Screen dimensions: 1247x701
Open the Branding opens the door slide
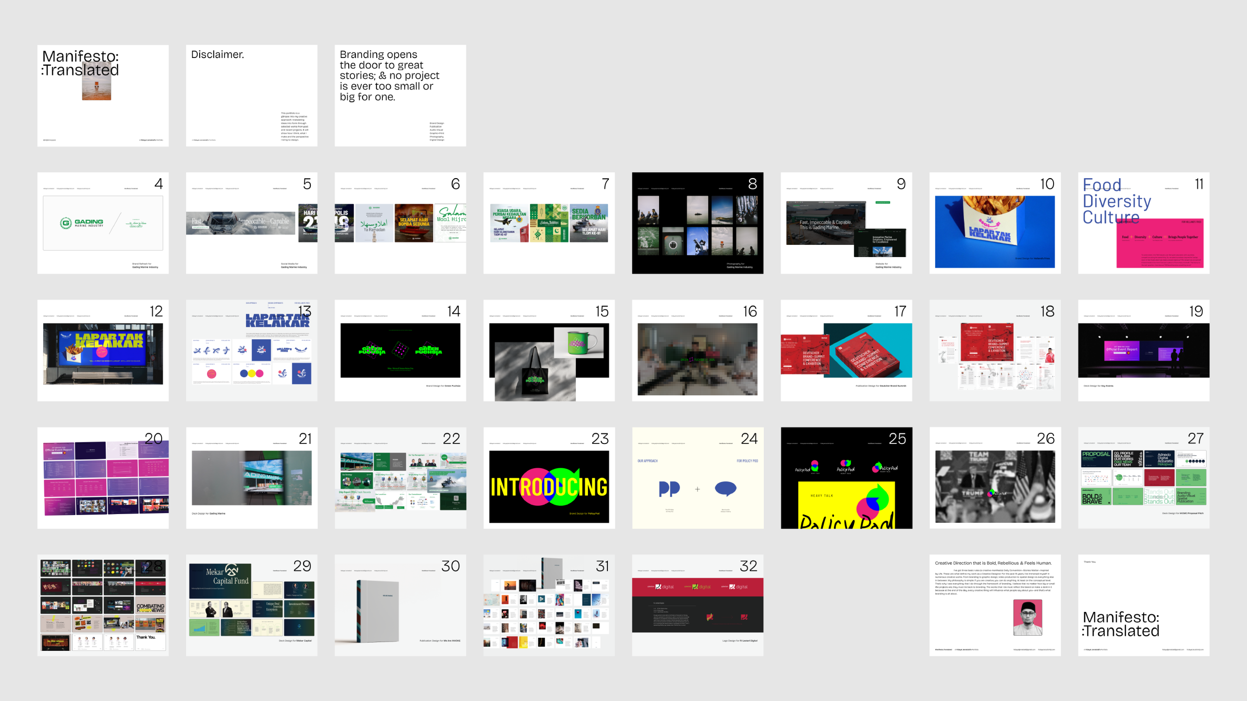pos(400,95)
